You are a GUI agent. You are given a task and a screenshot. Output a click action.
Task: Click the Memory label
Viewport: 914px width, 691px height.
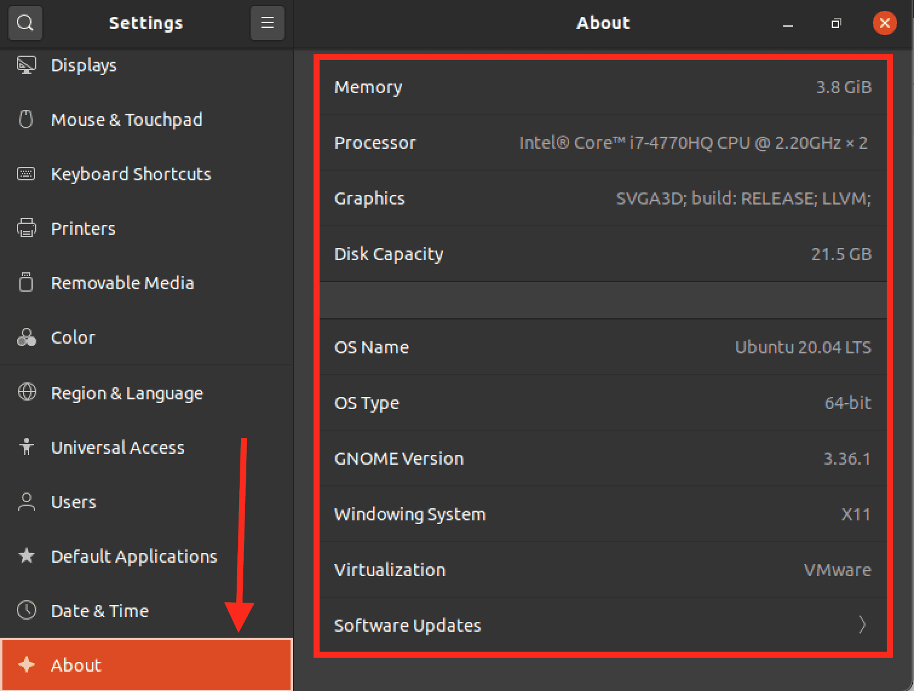click(368, 87)
